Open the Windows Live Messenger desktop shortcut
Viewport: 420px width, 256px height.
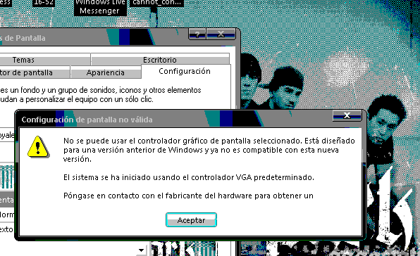[100, 7]
